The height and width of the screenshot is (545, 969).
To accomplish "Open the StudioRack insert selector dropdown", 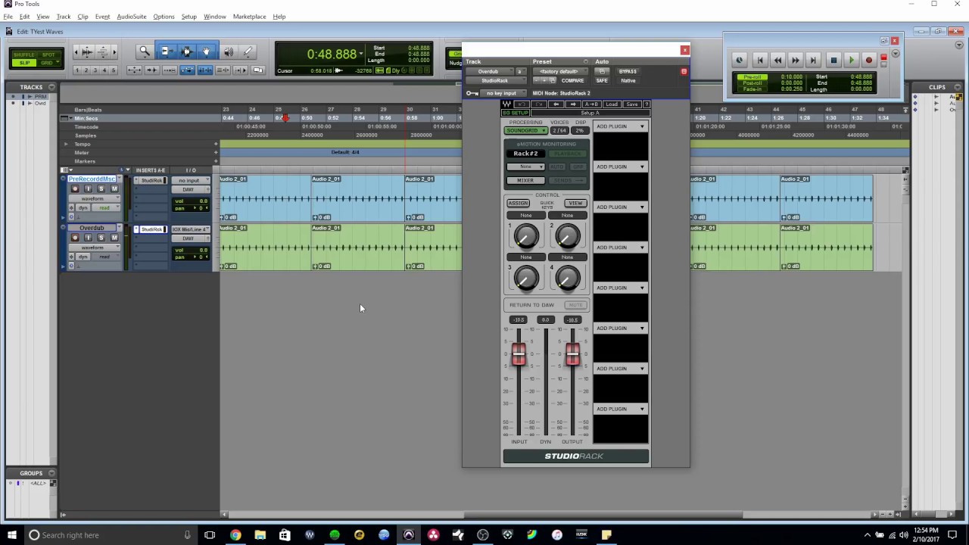I will tap(495, 80).
